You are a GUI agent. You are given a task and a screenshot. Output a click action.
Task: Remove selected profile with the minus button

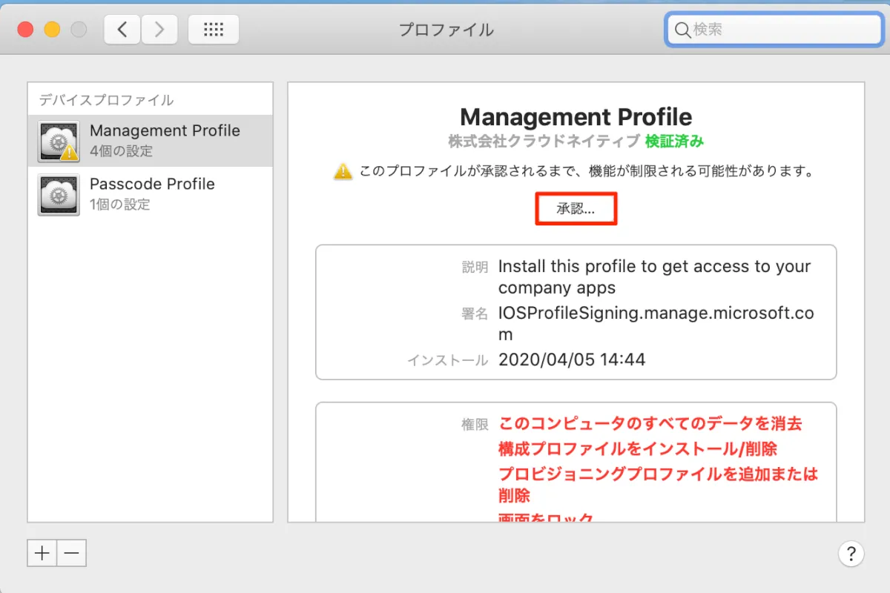point(71,553)
